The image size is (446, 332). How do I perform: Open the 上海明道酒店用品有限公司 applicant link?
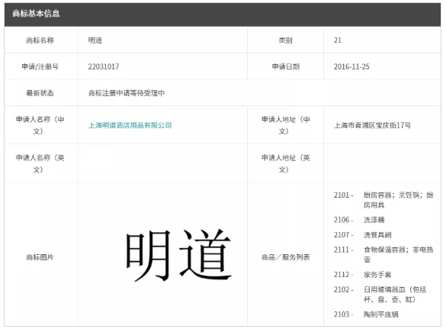click(130, 125)
